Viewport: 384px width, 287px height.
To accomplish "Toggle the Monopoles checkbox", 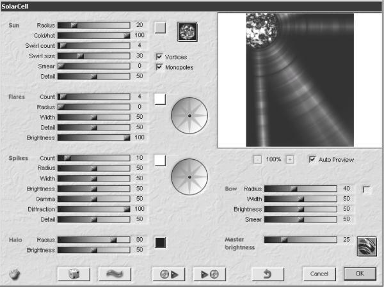I will coord(159,66).
